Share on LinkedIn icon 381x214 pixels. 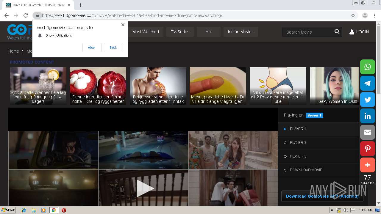[x=368, y=116]
